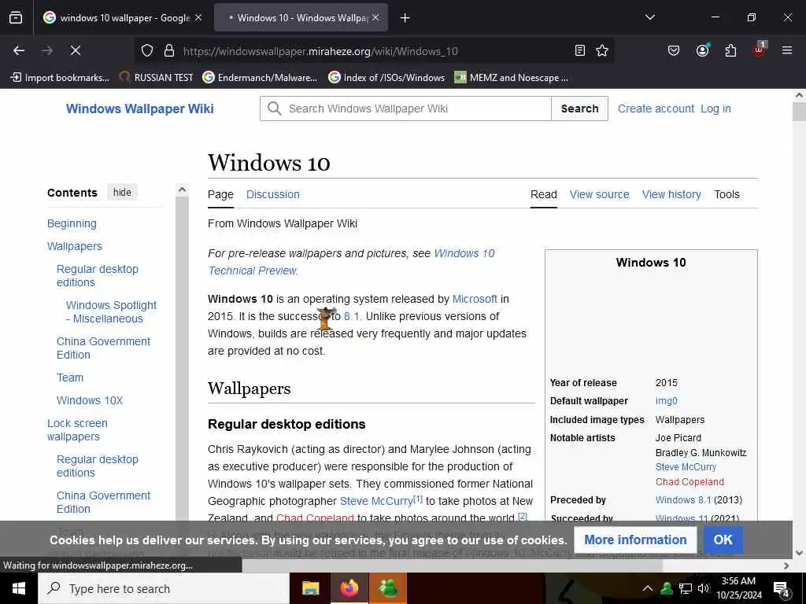Open File Explorer from taskbar
Screen dimensions: 806x604
coord(310,588)
